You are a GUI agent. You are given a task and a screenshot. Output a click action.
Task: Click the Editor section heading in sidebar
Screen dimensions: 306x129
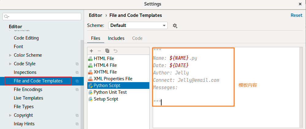(x=15, y=27)
